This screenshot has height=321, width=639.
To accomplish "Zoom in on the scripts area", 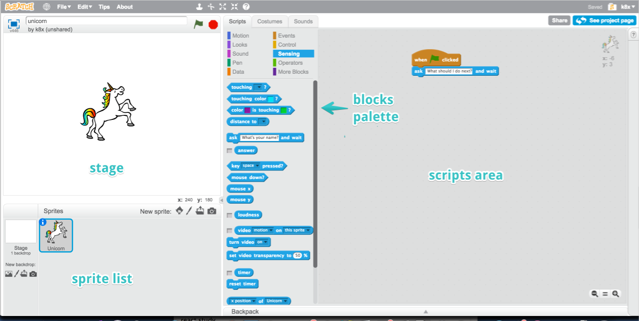I will tap(615, 294).
